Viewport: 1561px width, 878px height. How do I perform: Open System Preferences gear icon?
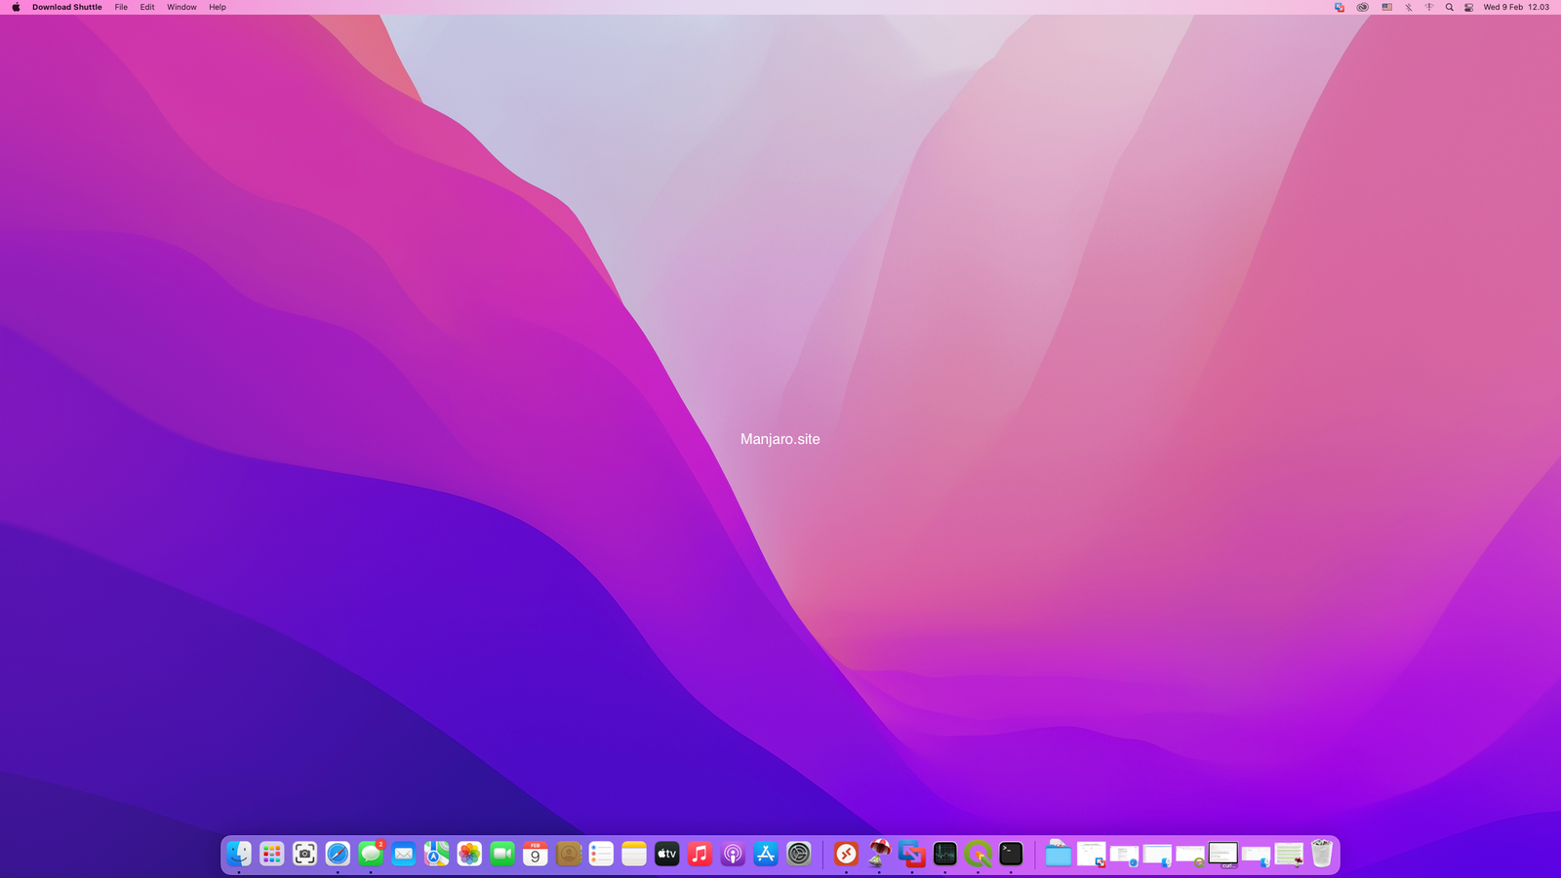[799, 854]
